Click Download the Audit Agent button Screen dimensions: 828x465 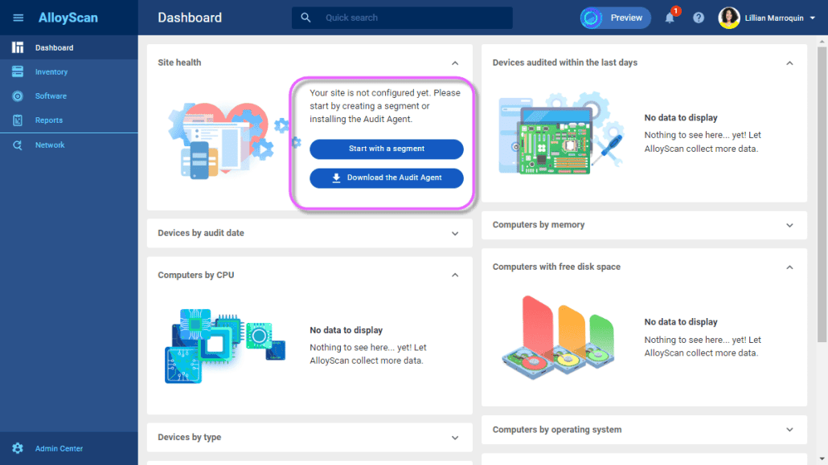[387, 177]
